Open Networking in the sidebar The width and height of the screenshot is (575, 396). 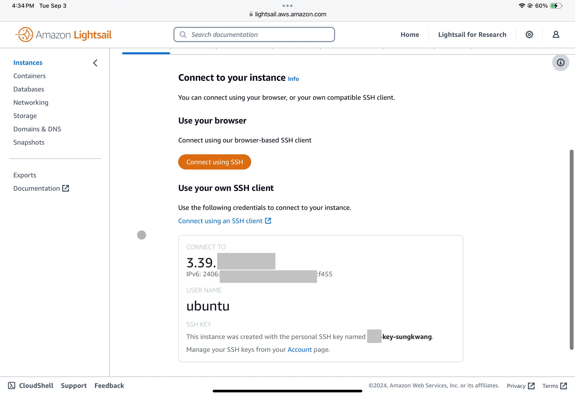[31, 103]
